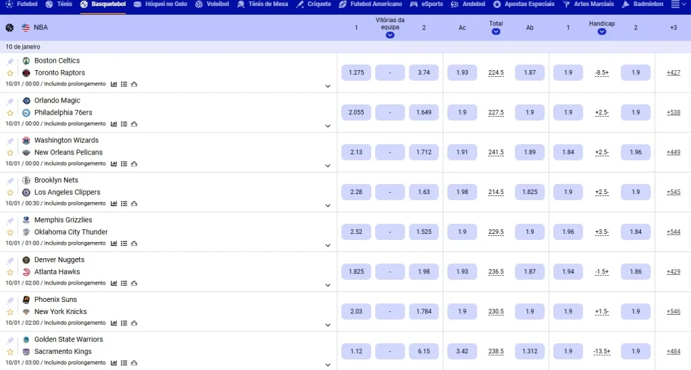Select handicap odds 1.96 for Pelicans
This screenshot has width=691, height=370.
coord(636,152)
